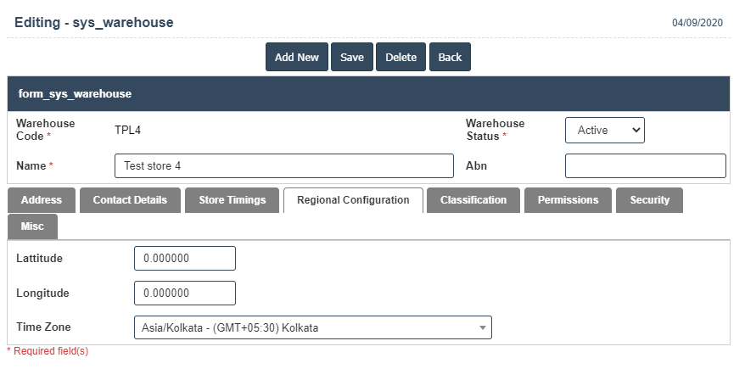
Task: Click the form_sys_warehouse header bar
Action: pos(368,93)
